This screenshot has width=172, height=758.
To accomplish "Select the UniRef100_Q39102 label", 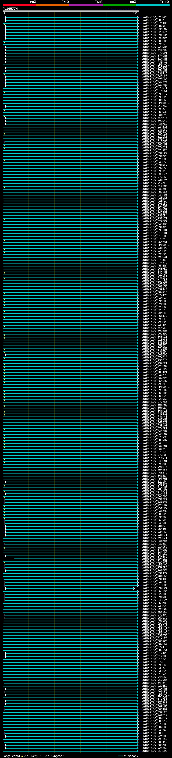I will coord(154,425).
